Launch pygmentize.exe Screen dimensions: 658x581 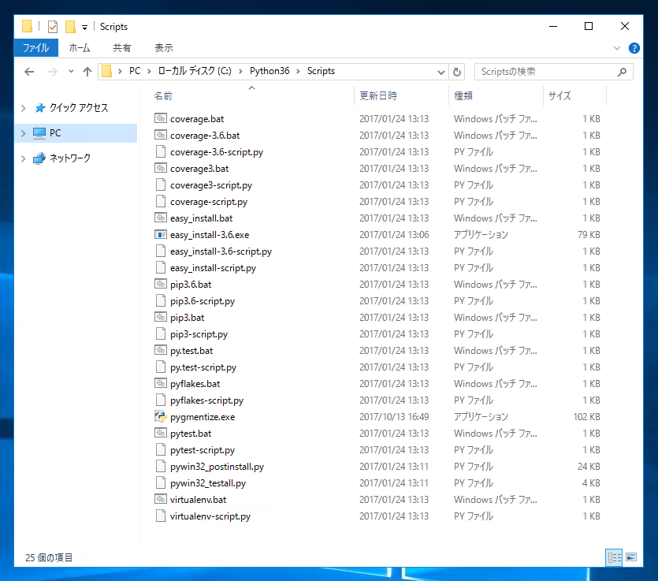pos(199,416)
